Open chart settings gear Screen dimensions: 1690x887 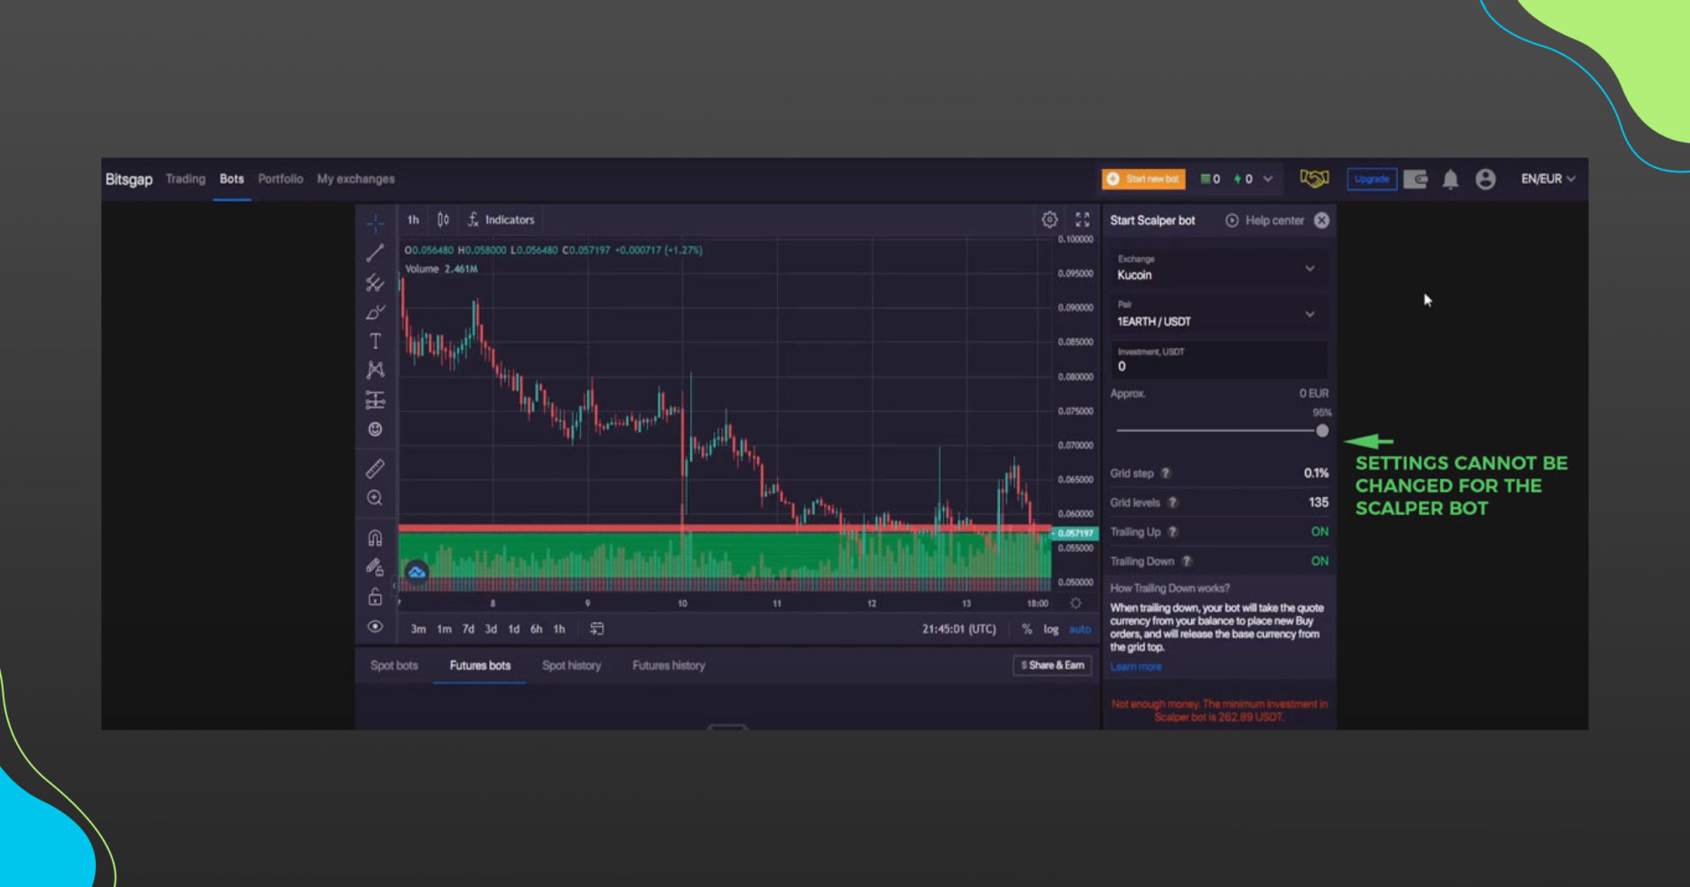[1048, 219]
